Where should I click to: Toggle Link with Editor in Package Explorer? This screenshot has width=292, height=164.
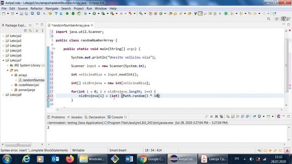[x=31, y=31]
